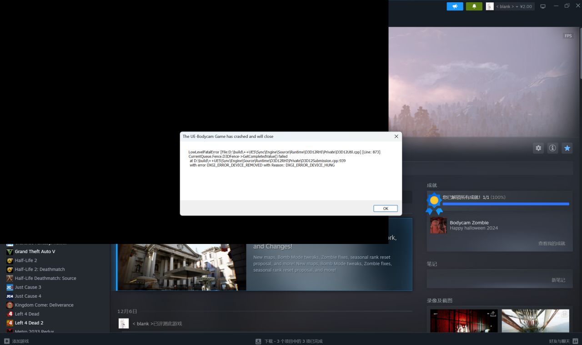Image resolution: width=582 pixels, height=345 pixels.
Task: Create a note with 新笔记
Action: coord(558,280)
